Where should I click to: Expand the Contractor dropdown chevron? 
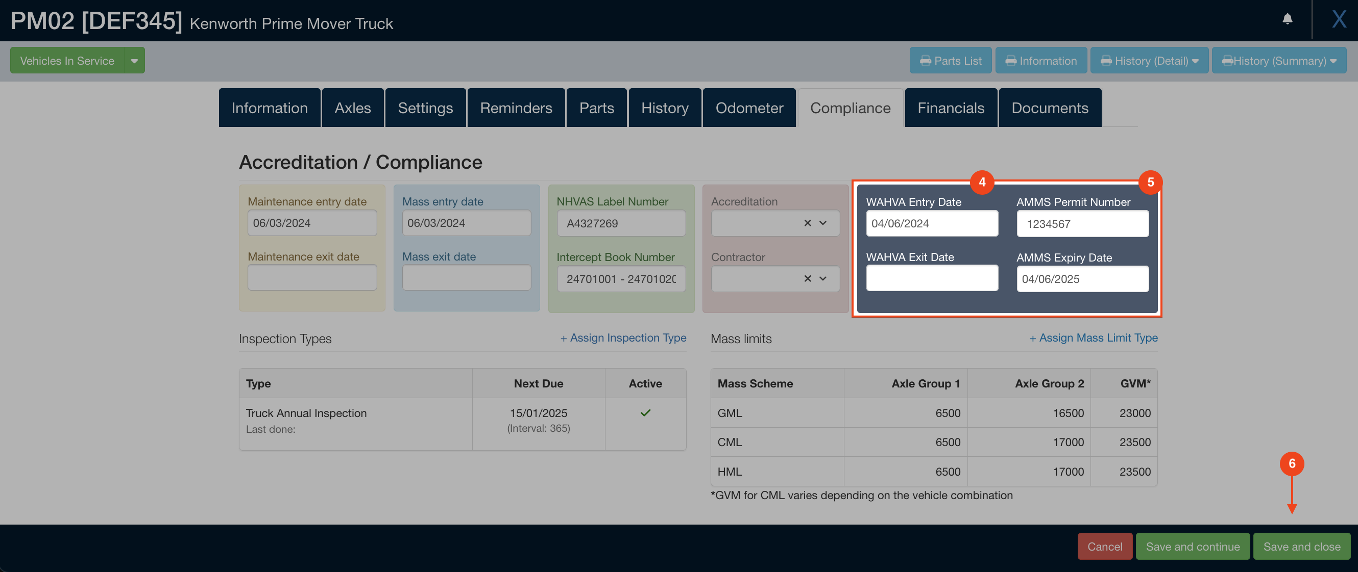click(x=823, y=278)
